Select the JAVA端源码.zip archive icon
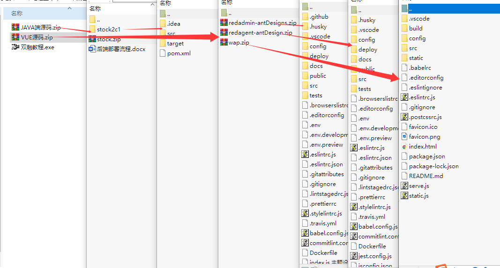This screenshot has width=500, height=268. [15, 27]
